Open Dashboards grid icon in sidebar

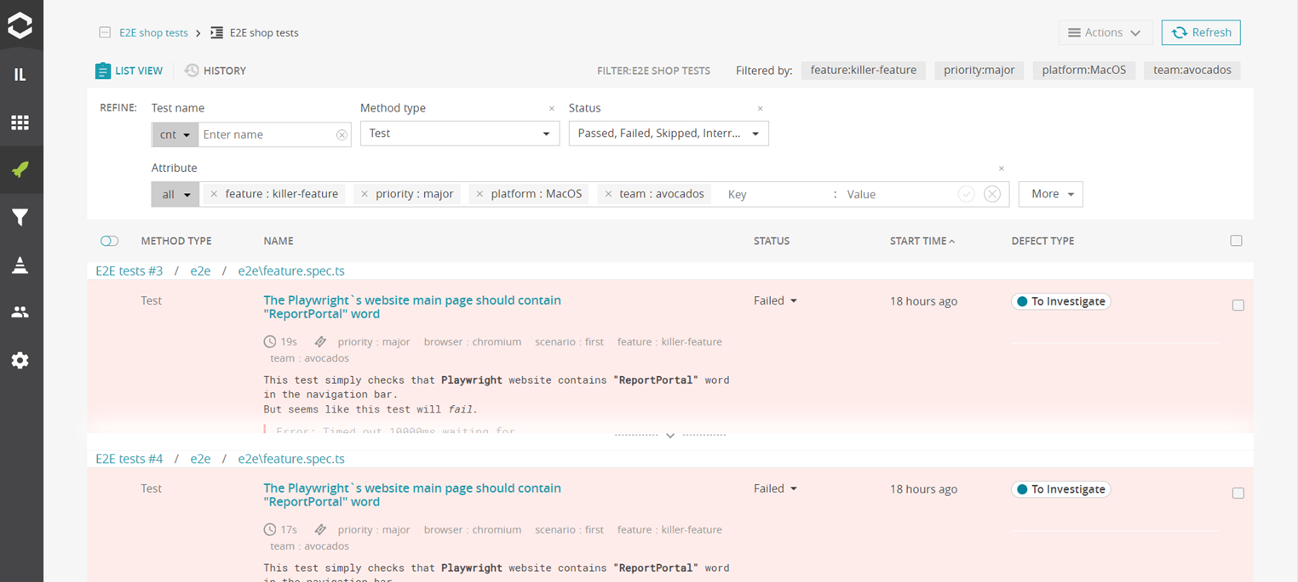(x=20, y=123)
